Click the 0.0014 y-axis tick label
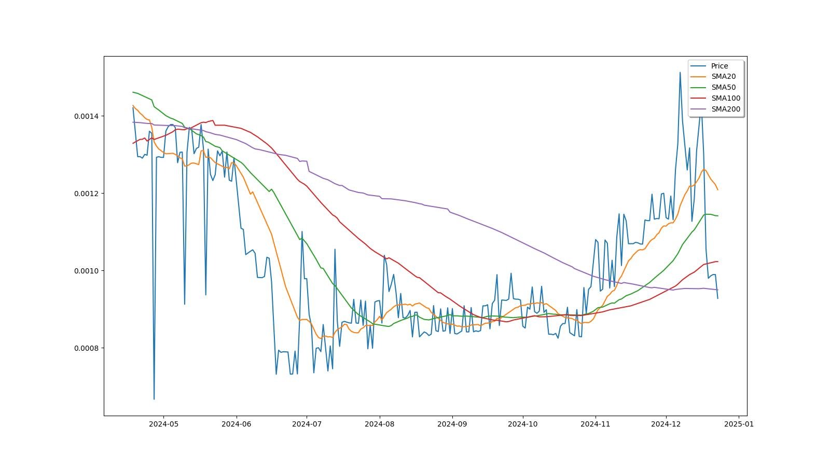This screenshot has height=467, width=830. click(x=87, y=116)
